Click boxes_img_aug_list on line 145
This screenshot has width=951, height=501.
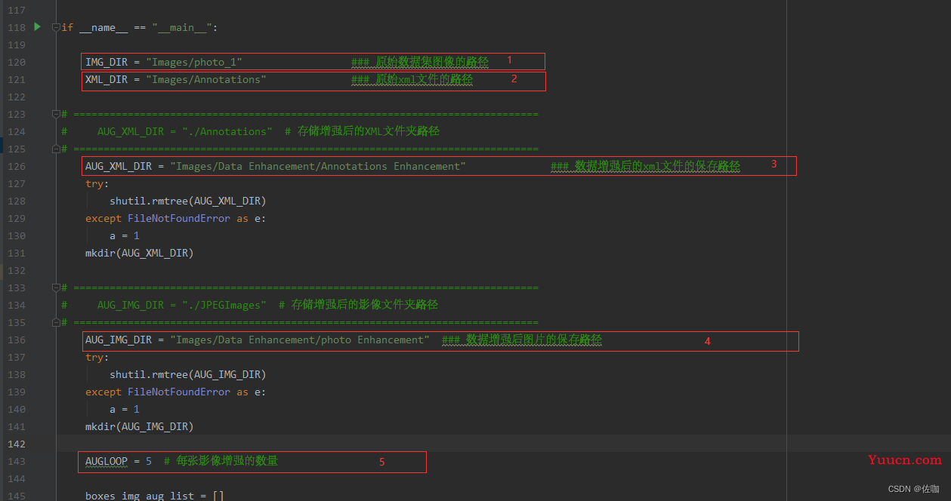point(140,496)
